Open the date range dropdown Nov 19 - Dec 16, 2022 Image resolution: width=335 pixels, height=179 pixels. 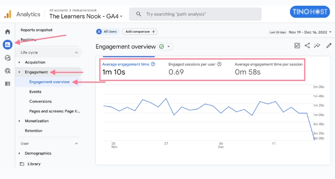click(x=310, y=32)
